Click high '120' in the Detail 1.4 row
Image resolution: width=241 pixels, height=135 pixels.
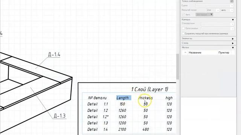[x=169, y=129]
